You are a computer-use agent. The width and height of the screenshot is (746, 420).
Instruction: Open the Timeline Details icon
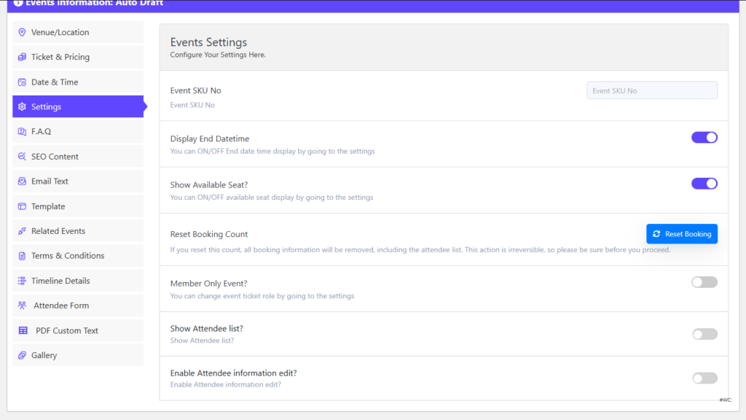pyautogui.click(x=22, y=280)
